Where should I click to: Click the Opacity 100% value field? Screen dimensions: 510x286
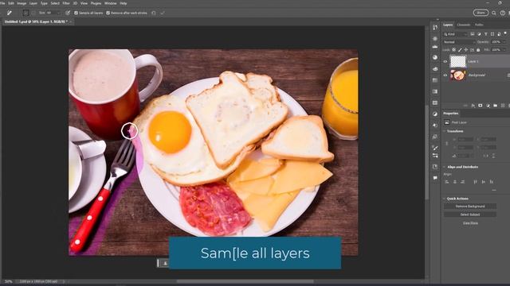tap(496, 42)
